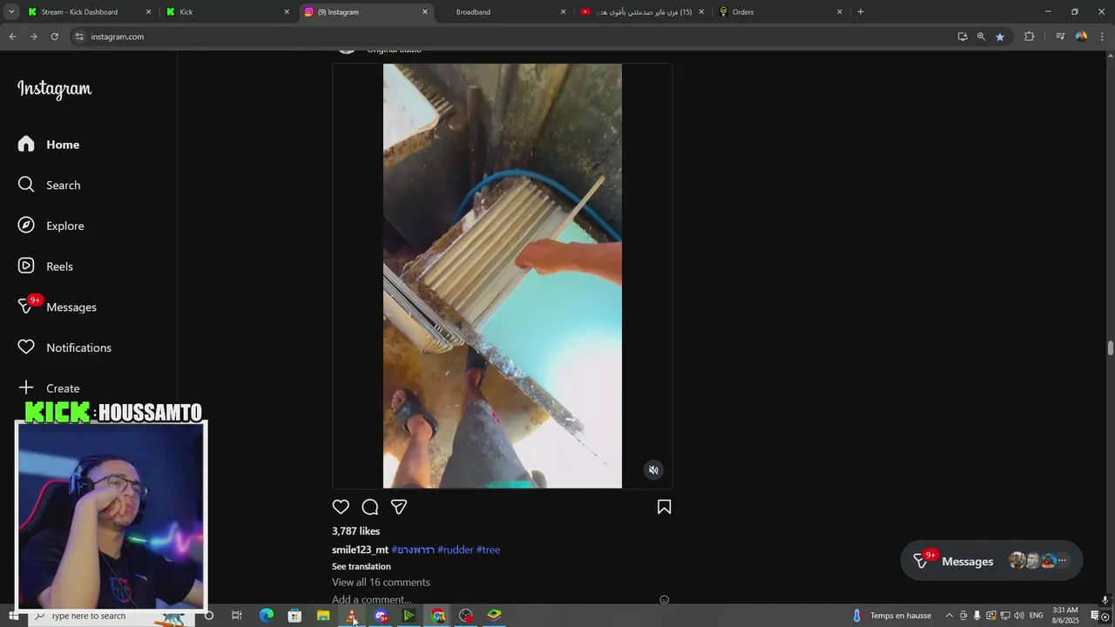Open VLC from taskbar
The height and width of the screenshot is (627, 1115).
tap(352, 616)
